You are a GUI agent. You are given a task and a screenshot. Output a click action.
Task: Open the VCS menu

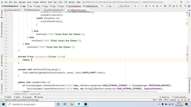coord(66,2)
